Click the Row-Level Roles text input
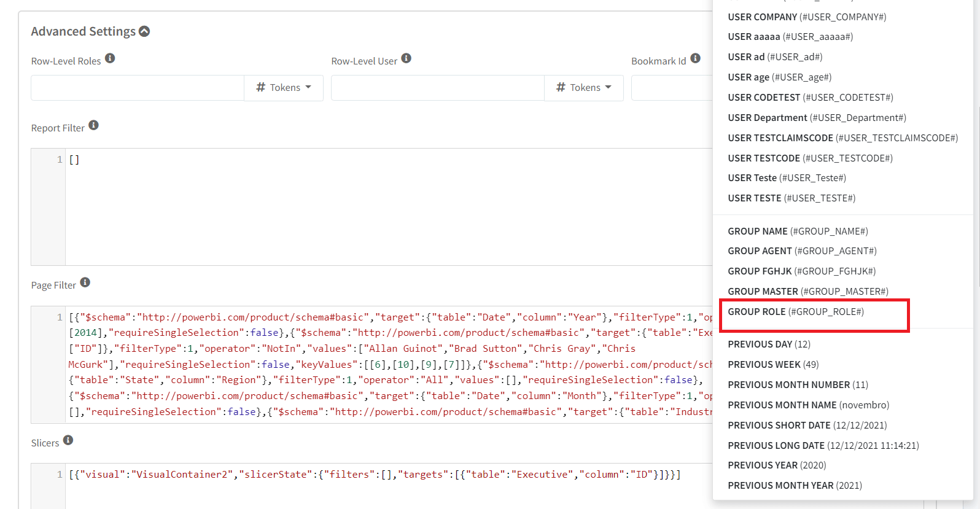980x509 pixels. (138, 88)
